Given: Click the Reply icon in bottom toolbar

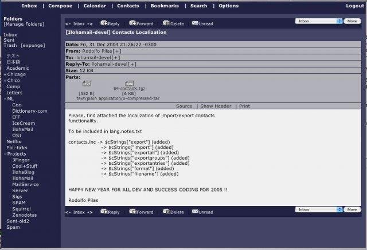Looking at the screenshot, I should 104,212.
